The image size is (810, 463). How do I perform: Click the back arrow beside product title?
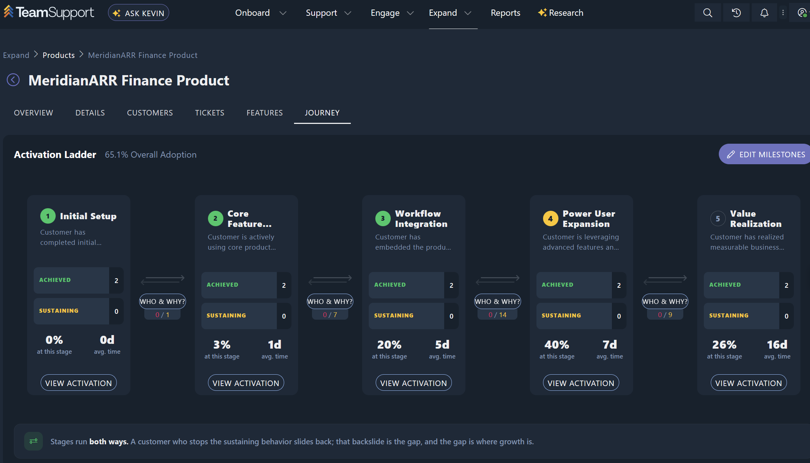[x=13, y=80]
